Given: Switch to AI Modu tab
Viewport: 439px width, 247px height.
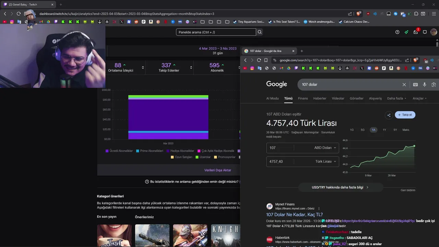Looking at the screenshot, I should (x=272, y=98).
